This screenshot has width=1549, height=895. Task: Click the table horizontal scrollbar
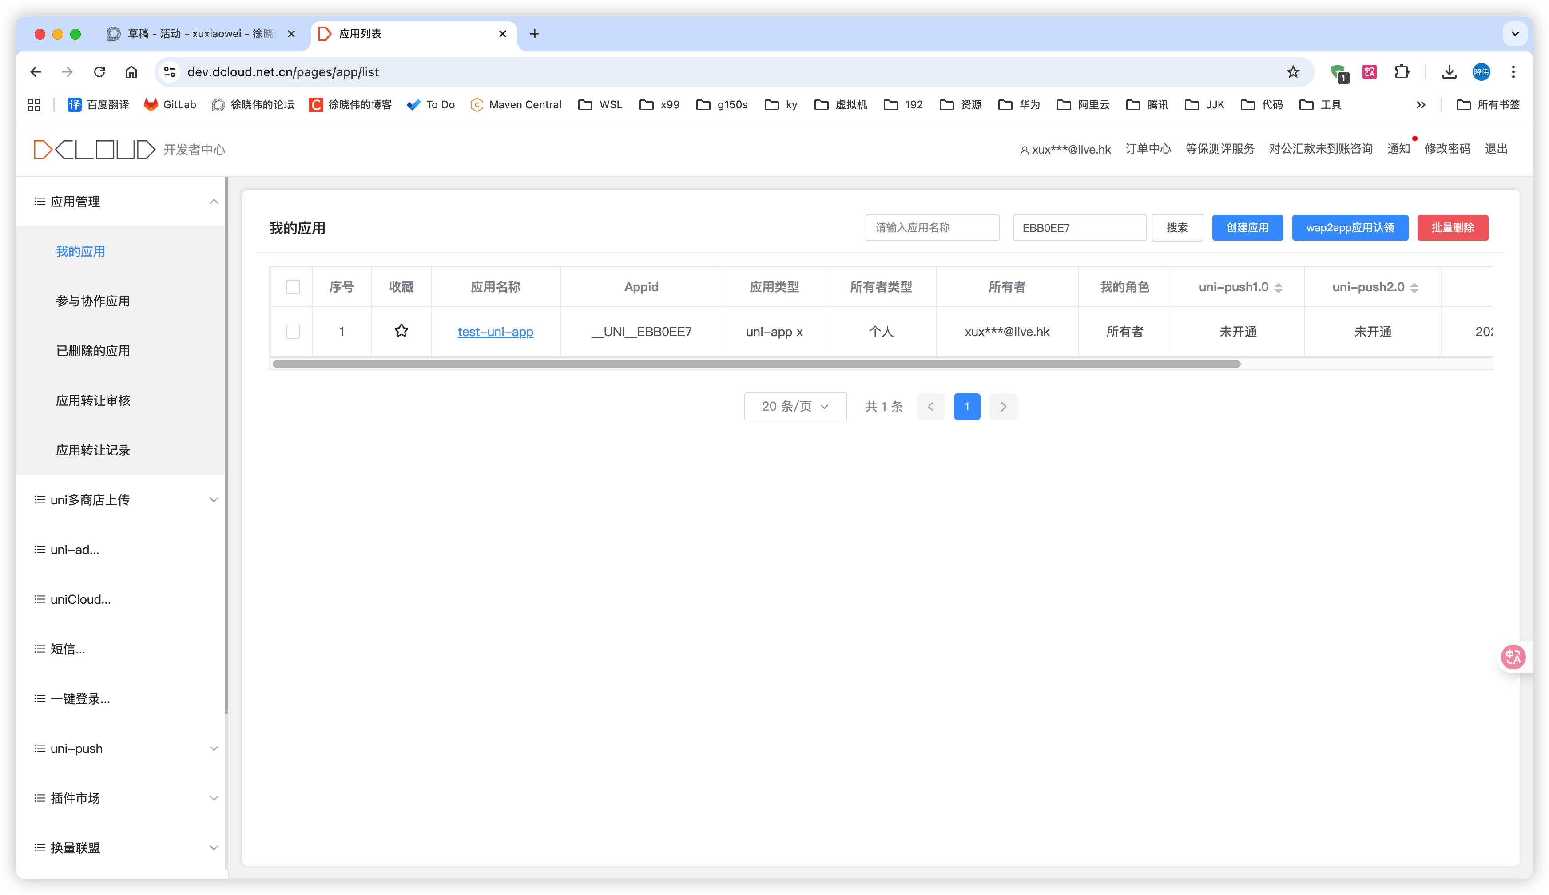[x=756, y=364]
